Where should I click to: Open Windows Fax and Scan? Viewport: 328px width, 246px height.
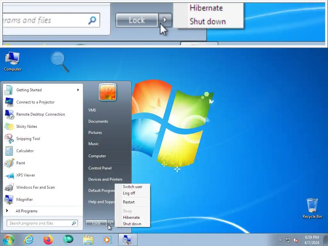pyautogui.click(x=43, y=187)
